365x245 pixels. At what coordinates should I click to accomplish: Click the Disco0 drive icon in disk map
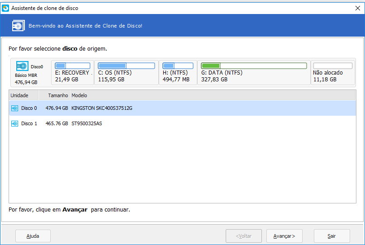pos(22,66)
